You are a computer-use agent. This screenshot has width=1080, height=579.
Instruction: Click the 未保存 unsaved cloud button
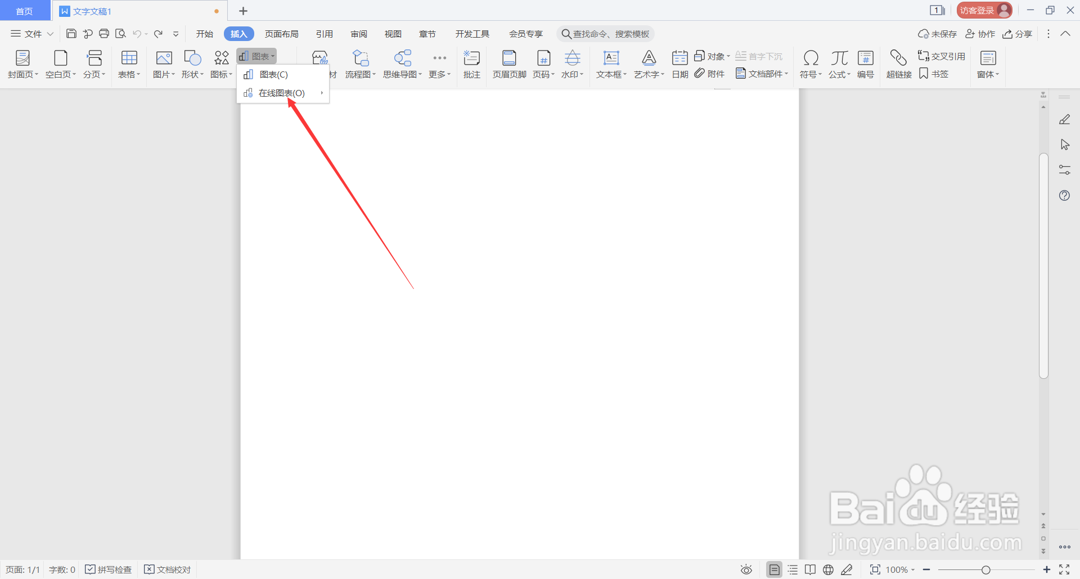pos(937,34)
